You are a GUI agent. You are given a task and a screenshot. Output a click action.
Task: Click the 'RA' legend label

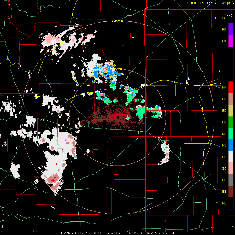224,134
